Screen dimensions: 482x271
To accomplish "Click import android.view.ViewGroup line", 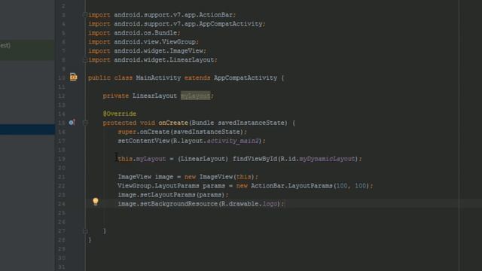I will click(144, 41).
